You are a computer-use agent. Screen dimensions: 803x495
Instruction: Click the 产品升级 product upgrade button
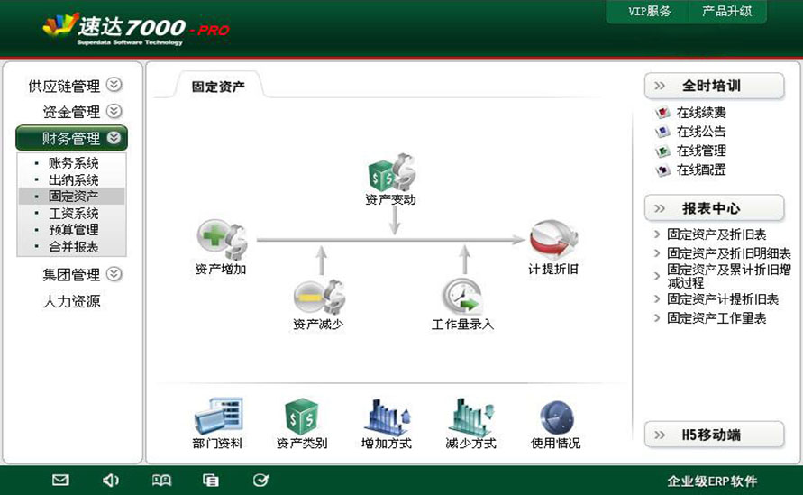(727, 12)
